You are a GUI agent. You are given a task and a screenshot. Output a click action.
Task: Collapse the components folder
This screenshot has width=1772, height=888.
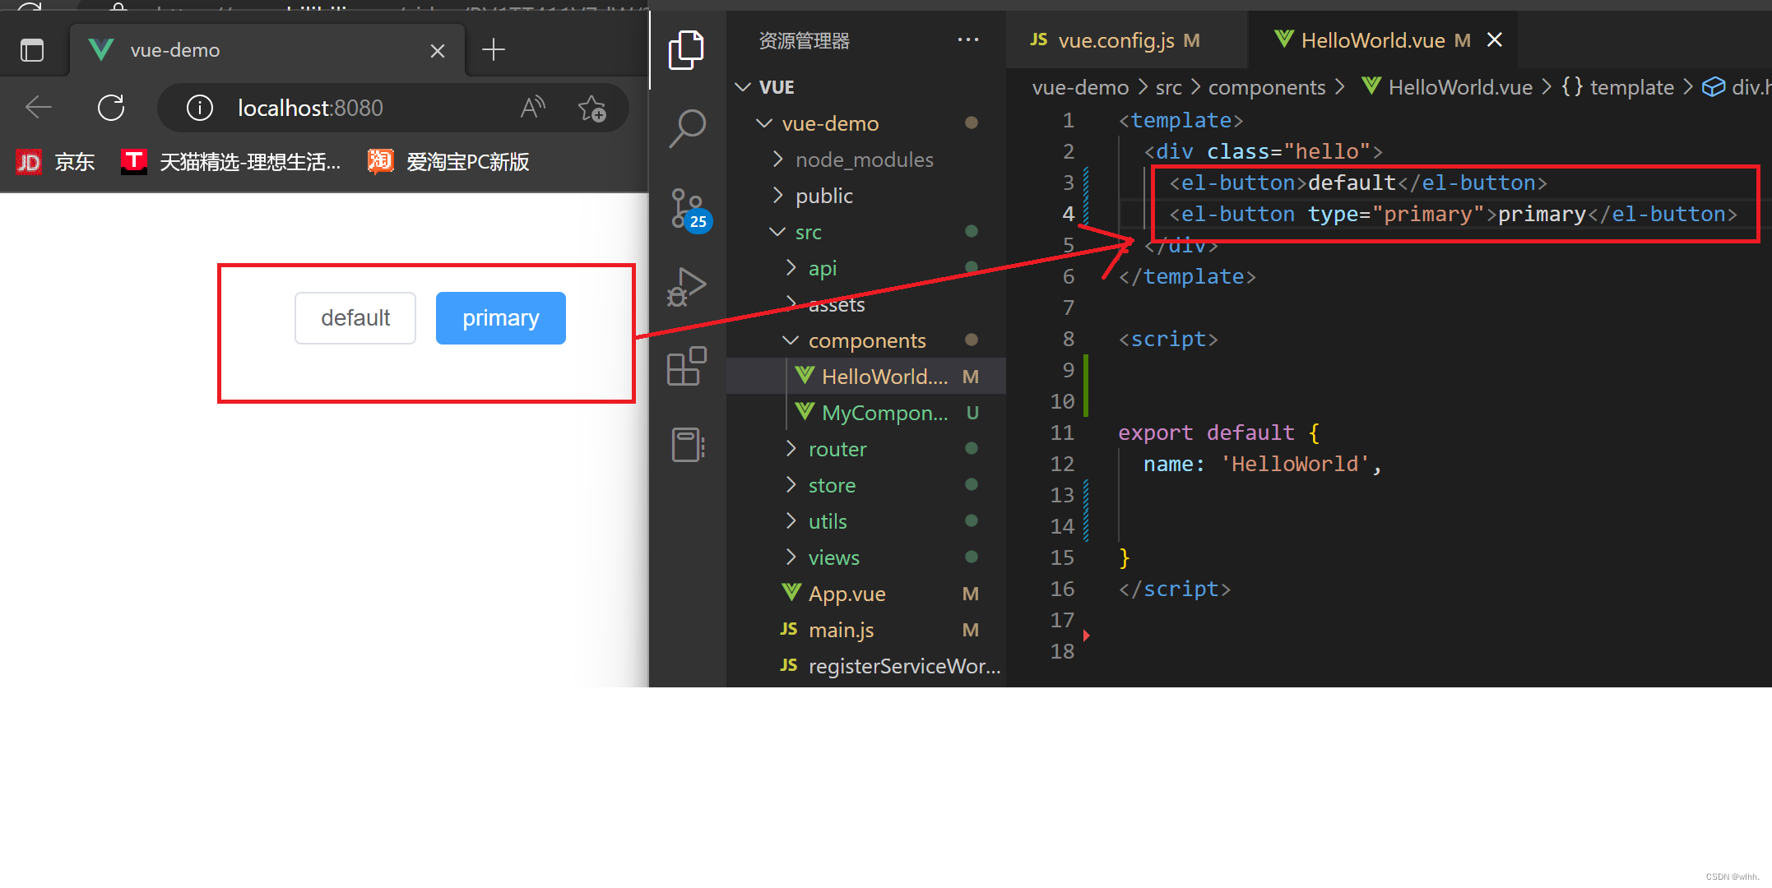coord(866,340)
